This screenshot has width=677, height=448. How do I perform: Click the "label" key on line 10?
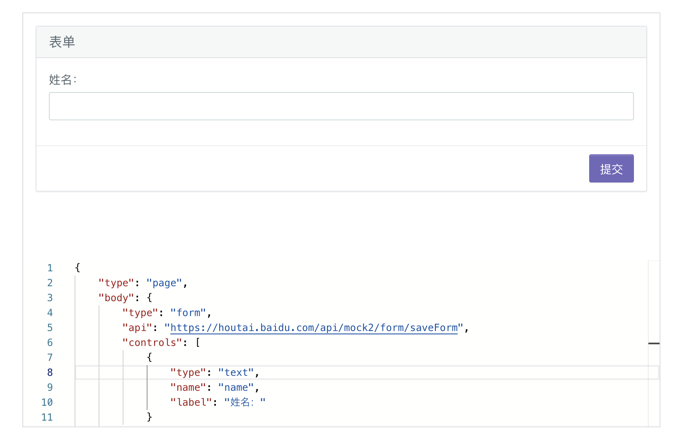pyautogui.click(x=191, y=402)
